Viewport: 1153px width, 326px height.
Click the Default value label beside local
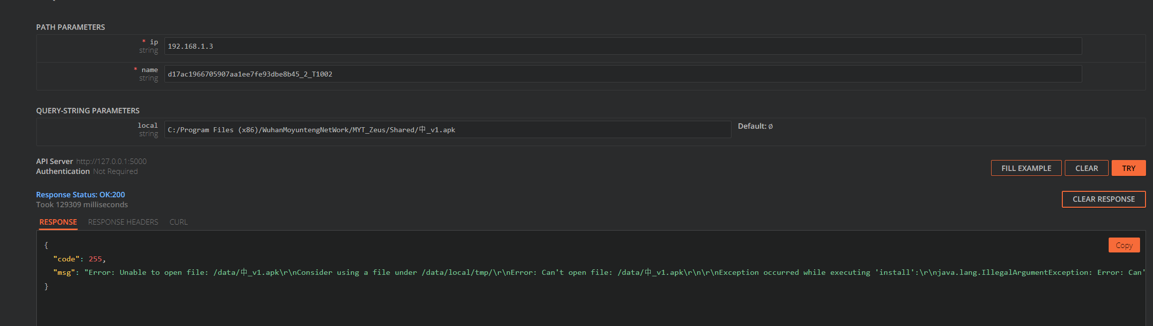(x=755, y=126)
